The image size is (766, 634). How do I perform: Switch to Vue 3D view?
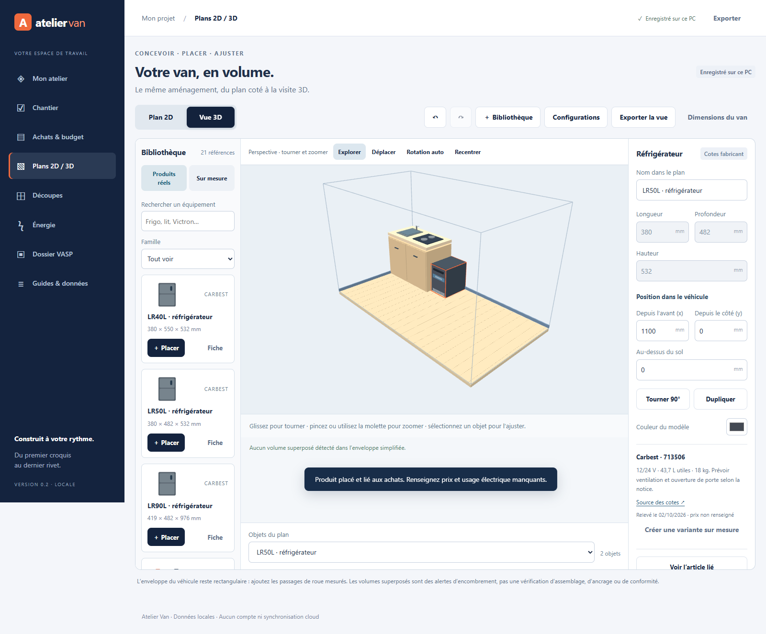point(211,117)
